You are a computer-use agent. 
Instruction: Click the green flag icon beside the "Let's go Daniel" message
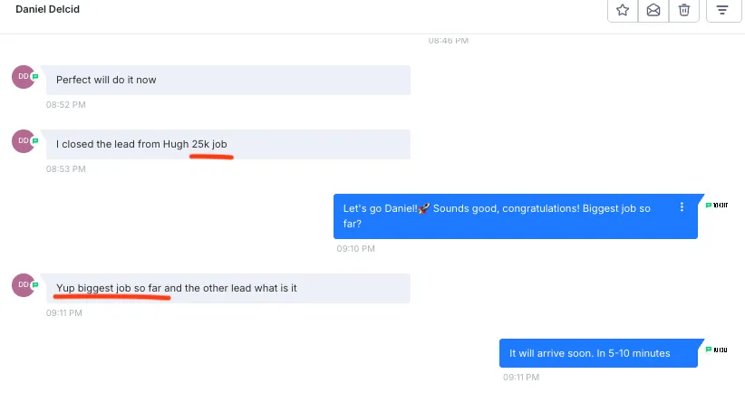point(709,205)
